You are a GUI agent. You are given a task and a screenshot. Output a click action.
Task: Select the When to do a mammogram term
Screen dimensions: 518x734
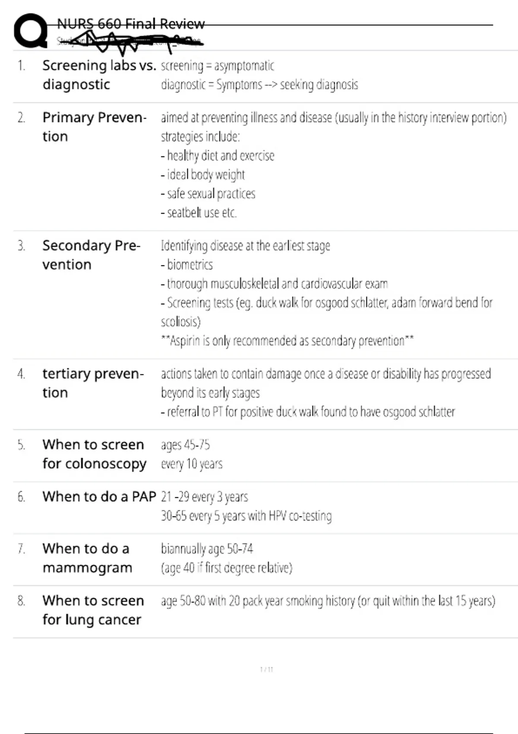pos(87,558)
